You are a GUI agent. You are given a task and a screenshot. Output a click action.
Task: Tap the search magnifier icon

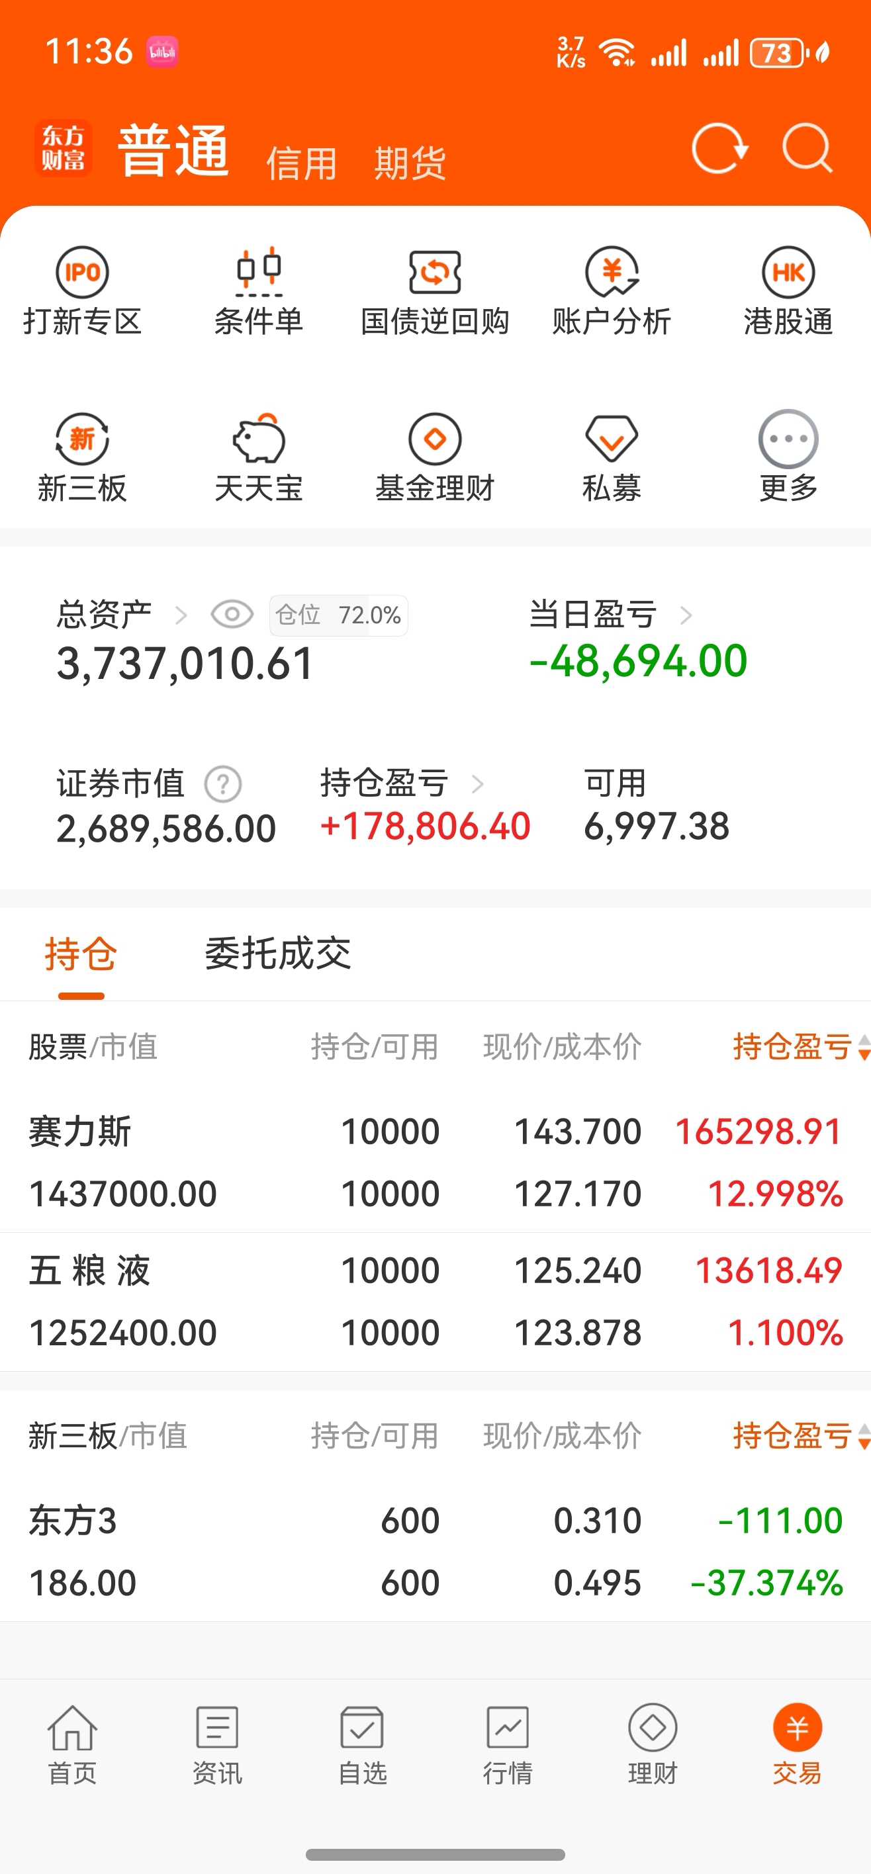click(x=807, y=148)
